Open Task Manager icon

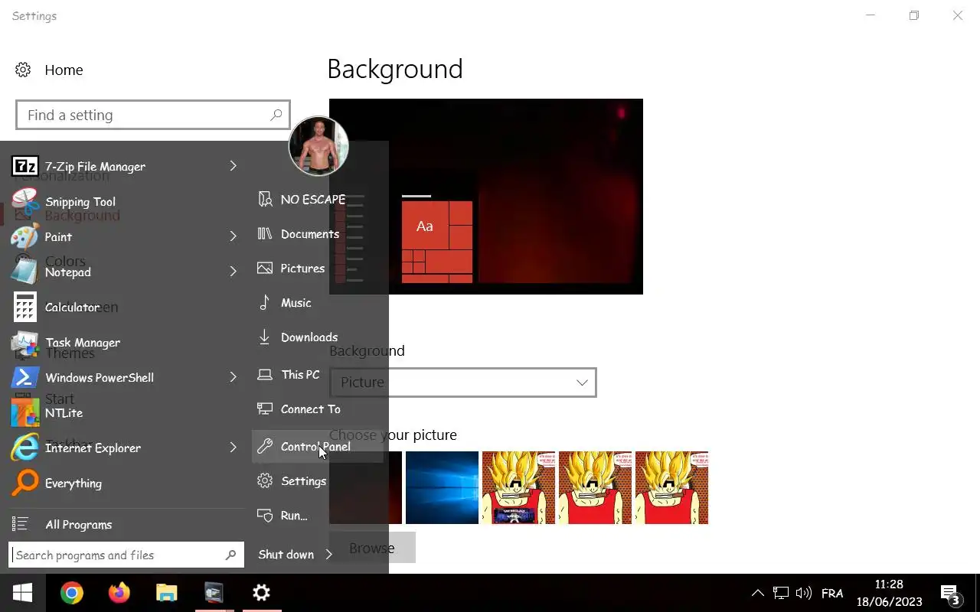click(x=24, y=343)
